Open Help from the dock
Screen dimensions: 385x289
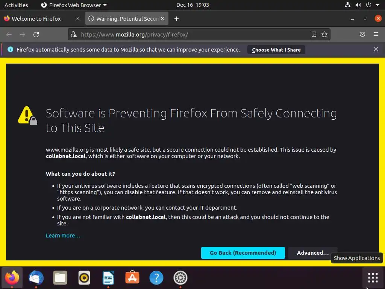point(156,278)
